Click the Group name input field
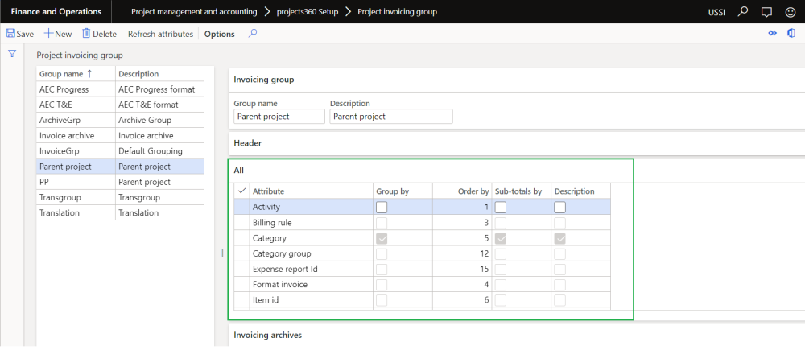The height and width of the screenshot is (350, 805). tap(279, 117)
